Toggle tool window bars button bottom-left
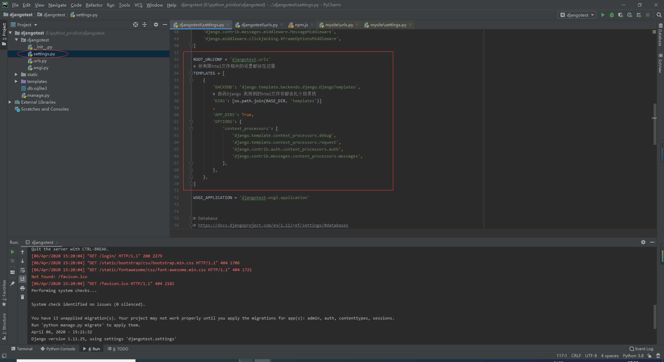Image resolution: width=664 pixels, height=362 pixels. coord(4,356)
